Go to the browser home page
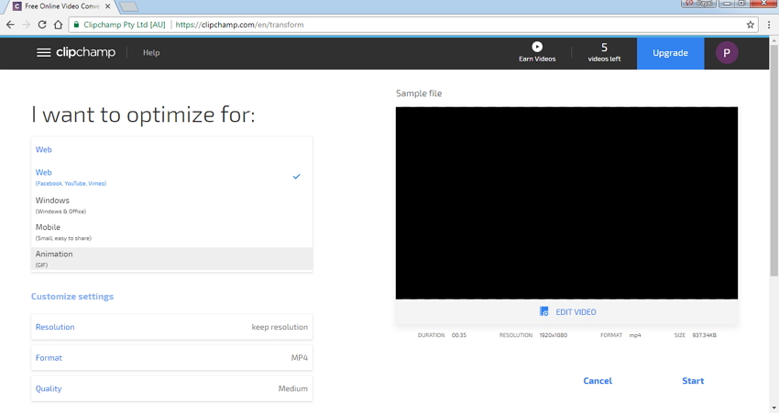The height and width of the screenshot is (413, 779). point(58,25)
